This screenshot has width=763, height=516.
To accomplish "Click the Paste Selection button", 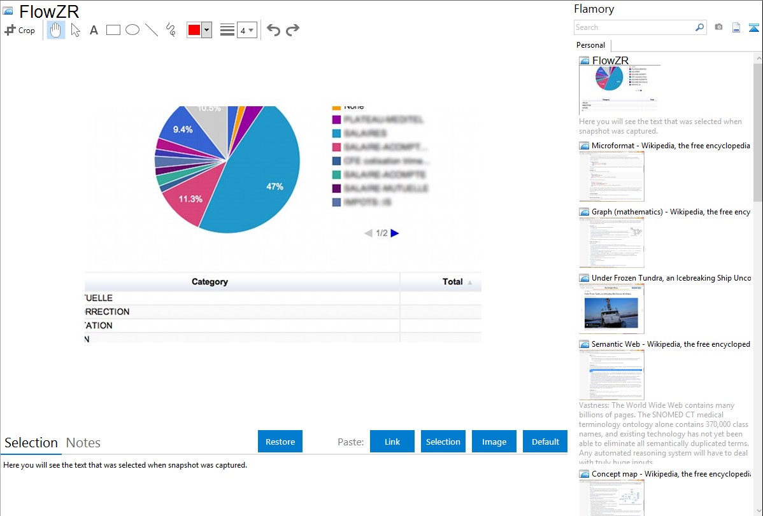I will pyautogui.click(x=443, y=442).
